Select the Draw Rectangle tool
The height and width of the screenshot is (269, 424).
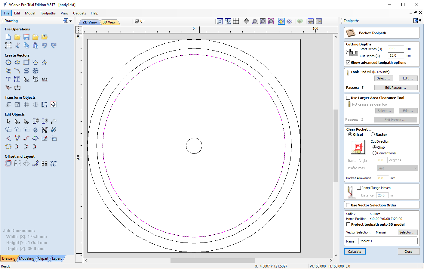coord(26,62)
